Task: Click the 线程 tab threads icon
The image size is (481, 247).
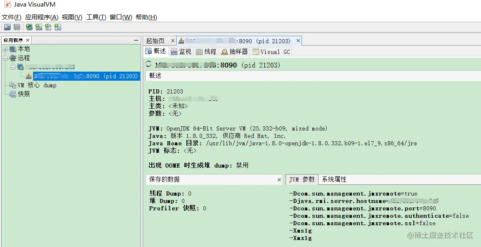Action: (199, 52)
